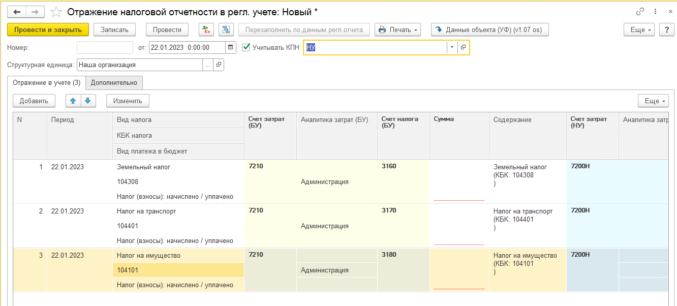Select the Отражение в учете tab
677x306 pixels.
pos(46,83)
